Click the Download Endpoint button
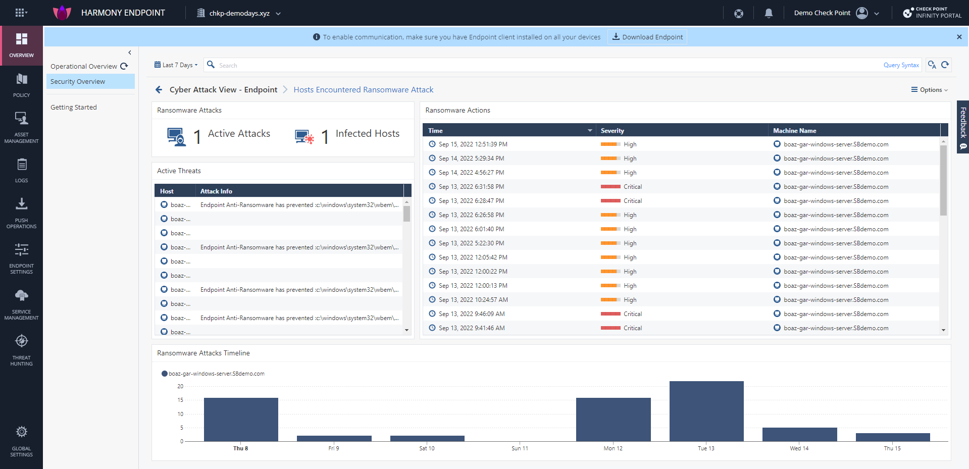The image size is (969, 469). 647,37
